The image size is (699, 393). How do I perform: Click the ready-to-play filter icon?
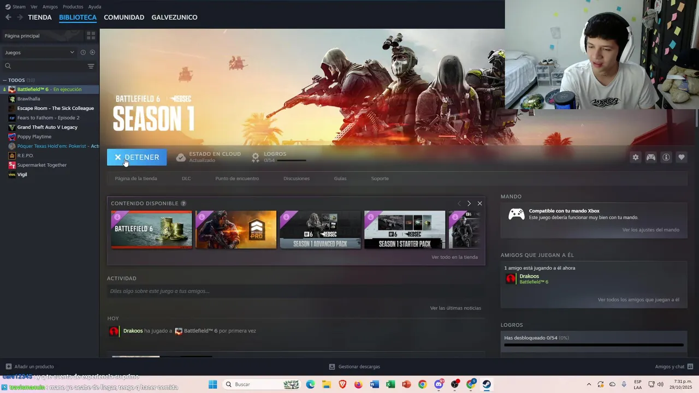click(x=92, y=52)
